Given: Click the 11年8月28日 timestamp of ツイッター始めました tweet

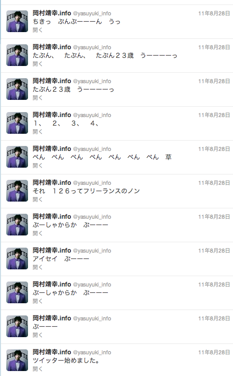Looking at the screenshot, I should pyautogui.click(x=214, y=352).
